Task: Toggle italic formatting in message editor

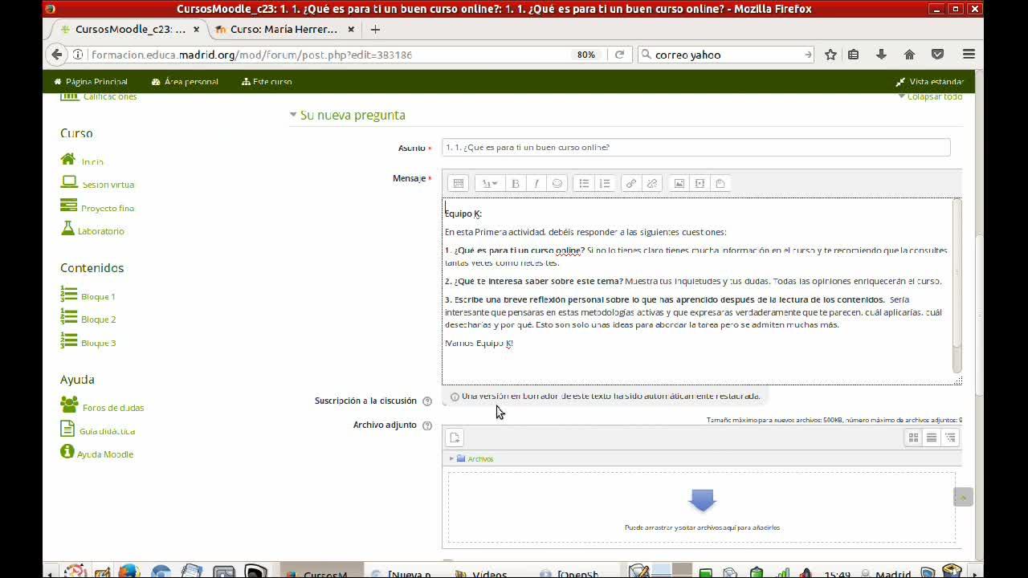Action: pyautogui.click(x=536, y=184)
